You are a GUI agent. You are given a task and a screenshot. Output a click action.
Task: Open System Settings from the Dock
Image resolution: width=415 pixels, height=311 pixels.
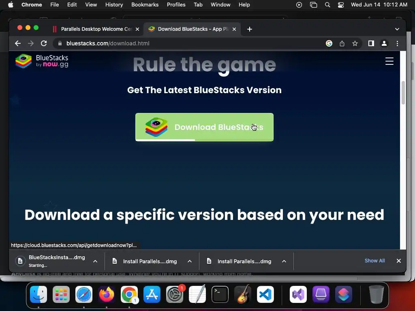point(175,294)
